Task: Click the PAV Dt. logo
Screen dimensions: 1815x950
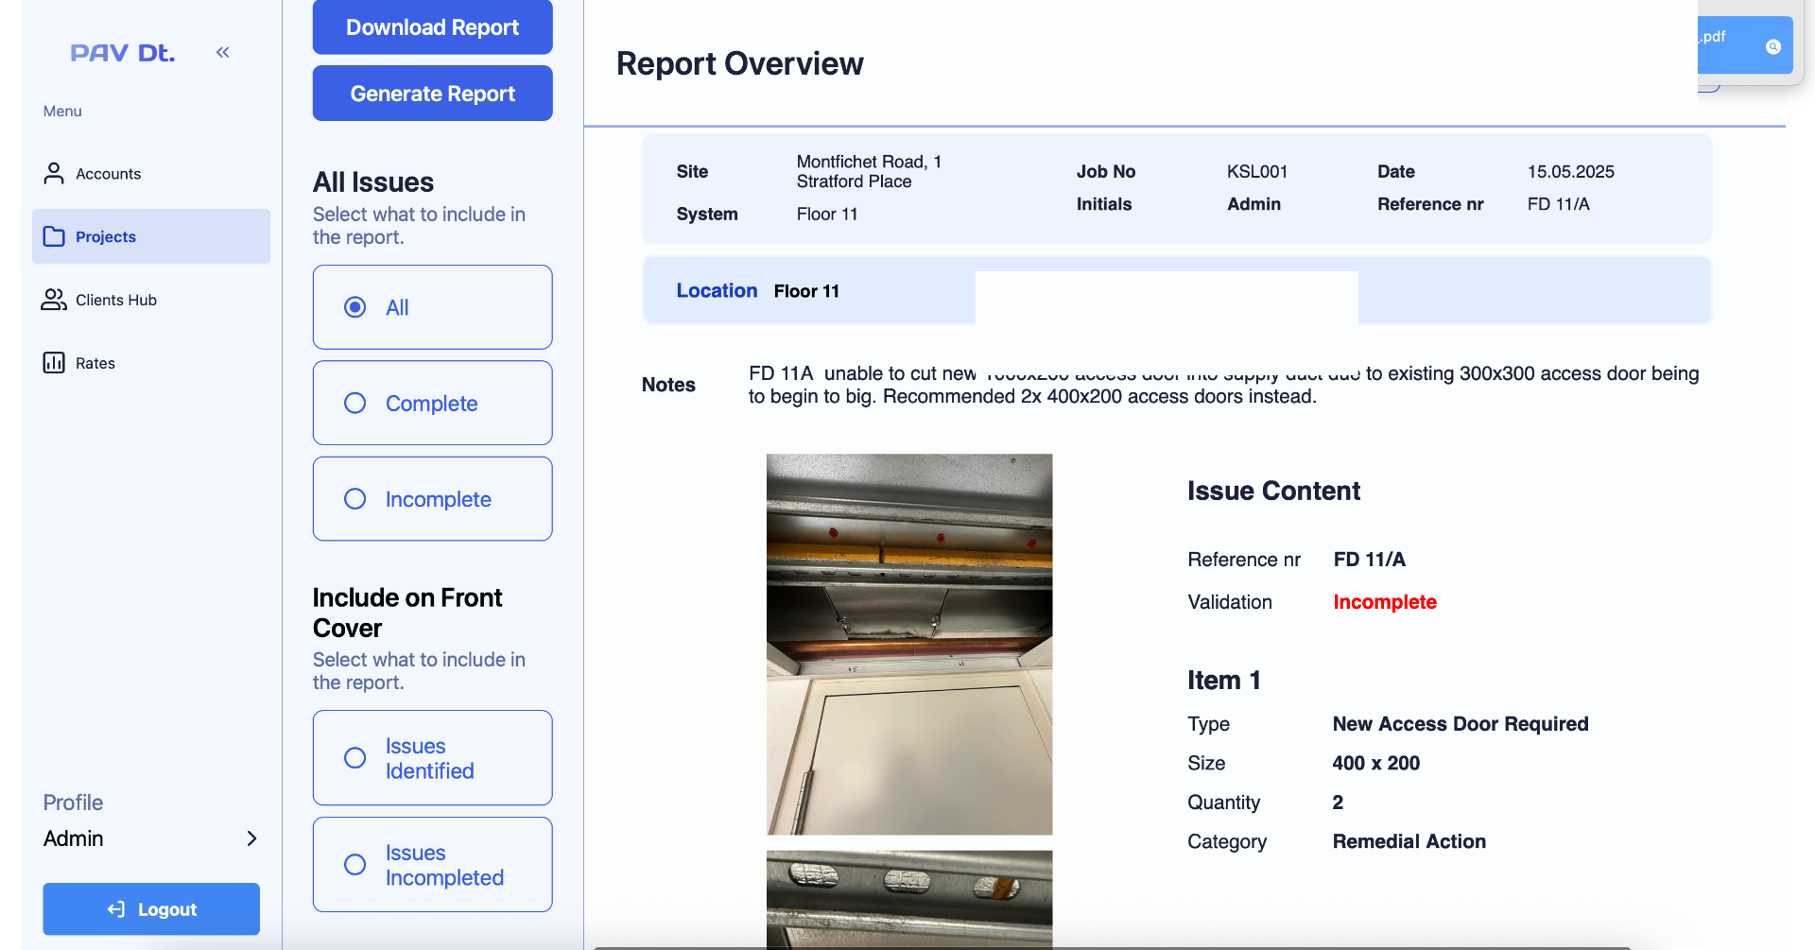Action: 123,53
